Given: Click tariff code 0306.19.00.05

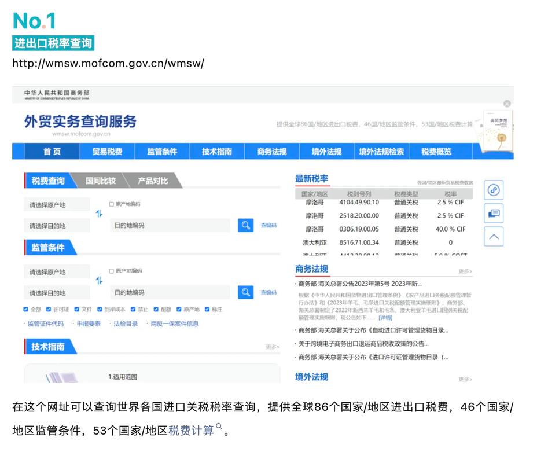Looking at the screenshot, I should pyautogui.click(x=359, y=229).
